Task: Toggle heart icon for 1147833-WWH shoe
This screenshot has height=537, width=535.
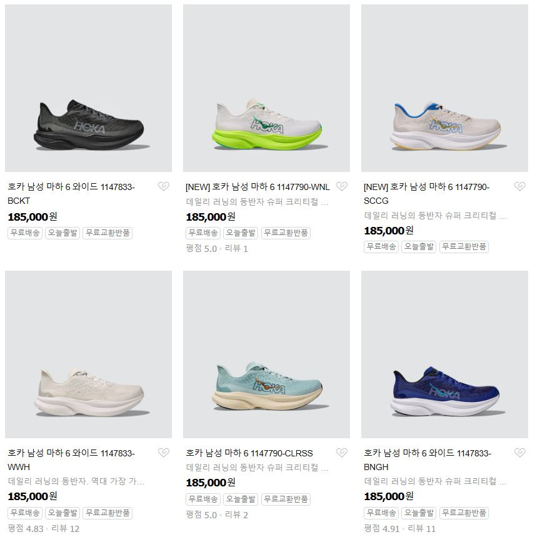Action: [164, 453]
